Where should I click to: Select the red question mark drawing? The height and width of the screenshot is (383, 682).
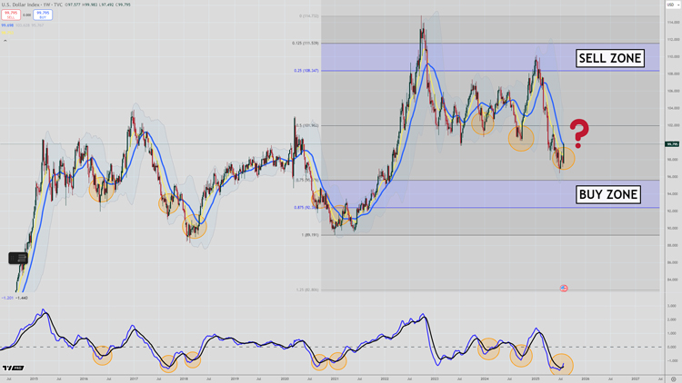coord(579,133)
